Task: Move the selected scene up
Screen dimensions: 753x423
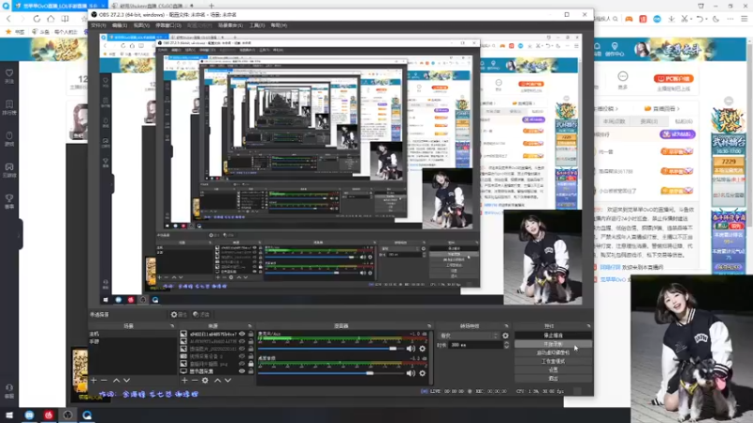Action: 116,381
